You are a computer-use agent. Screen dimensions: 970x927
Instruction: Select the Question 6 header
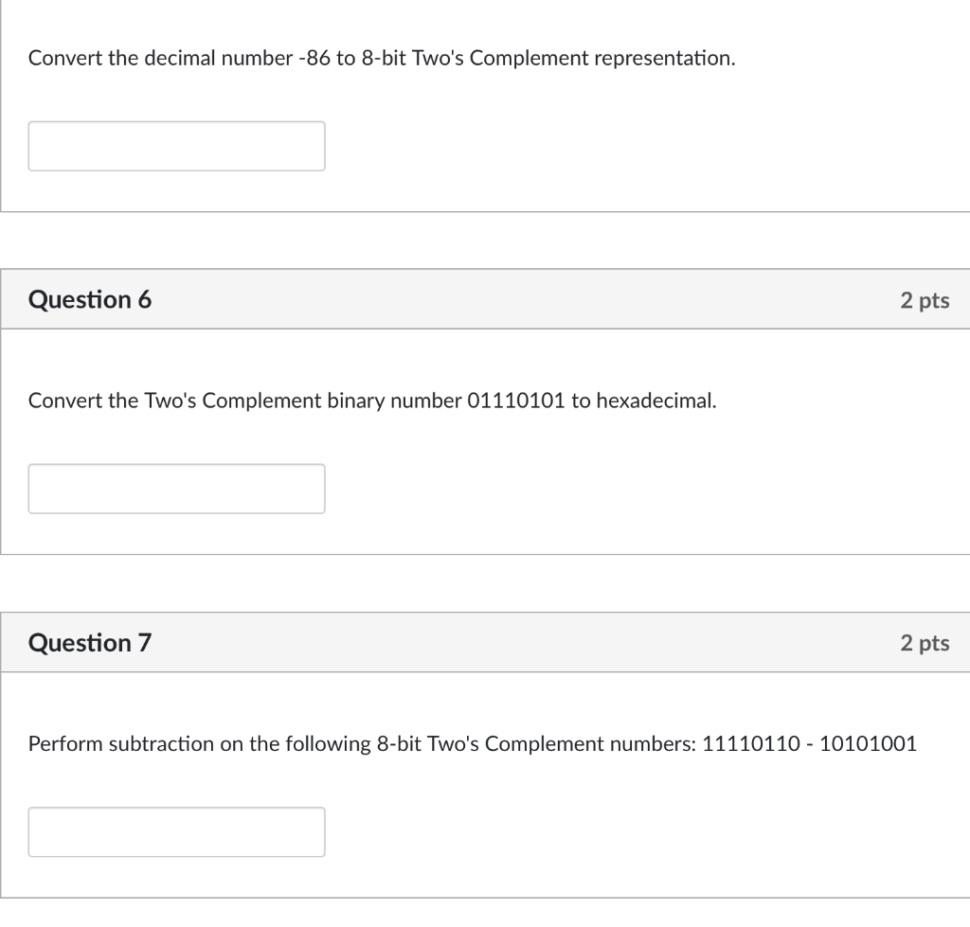click(x=90, y=299)
